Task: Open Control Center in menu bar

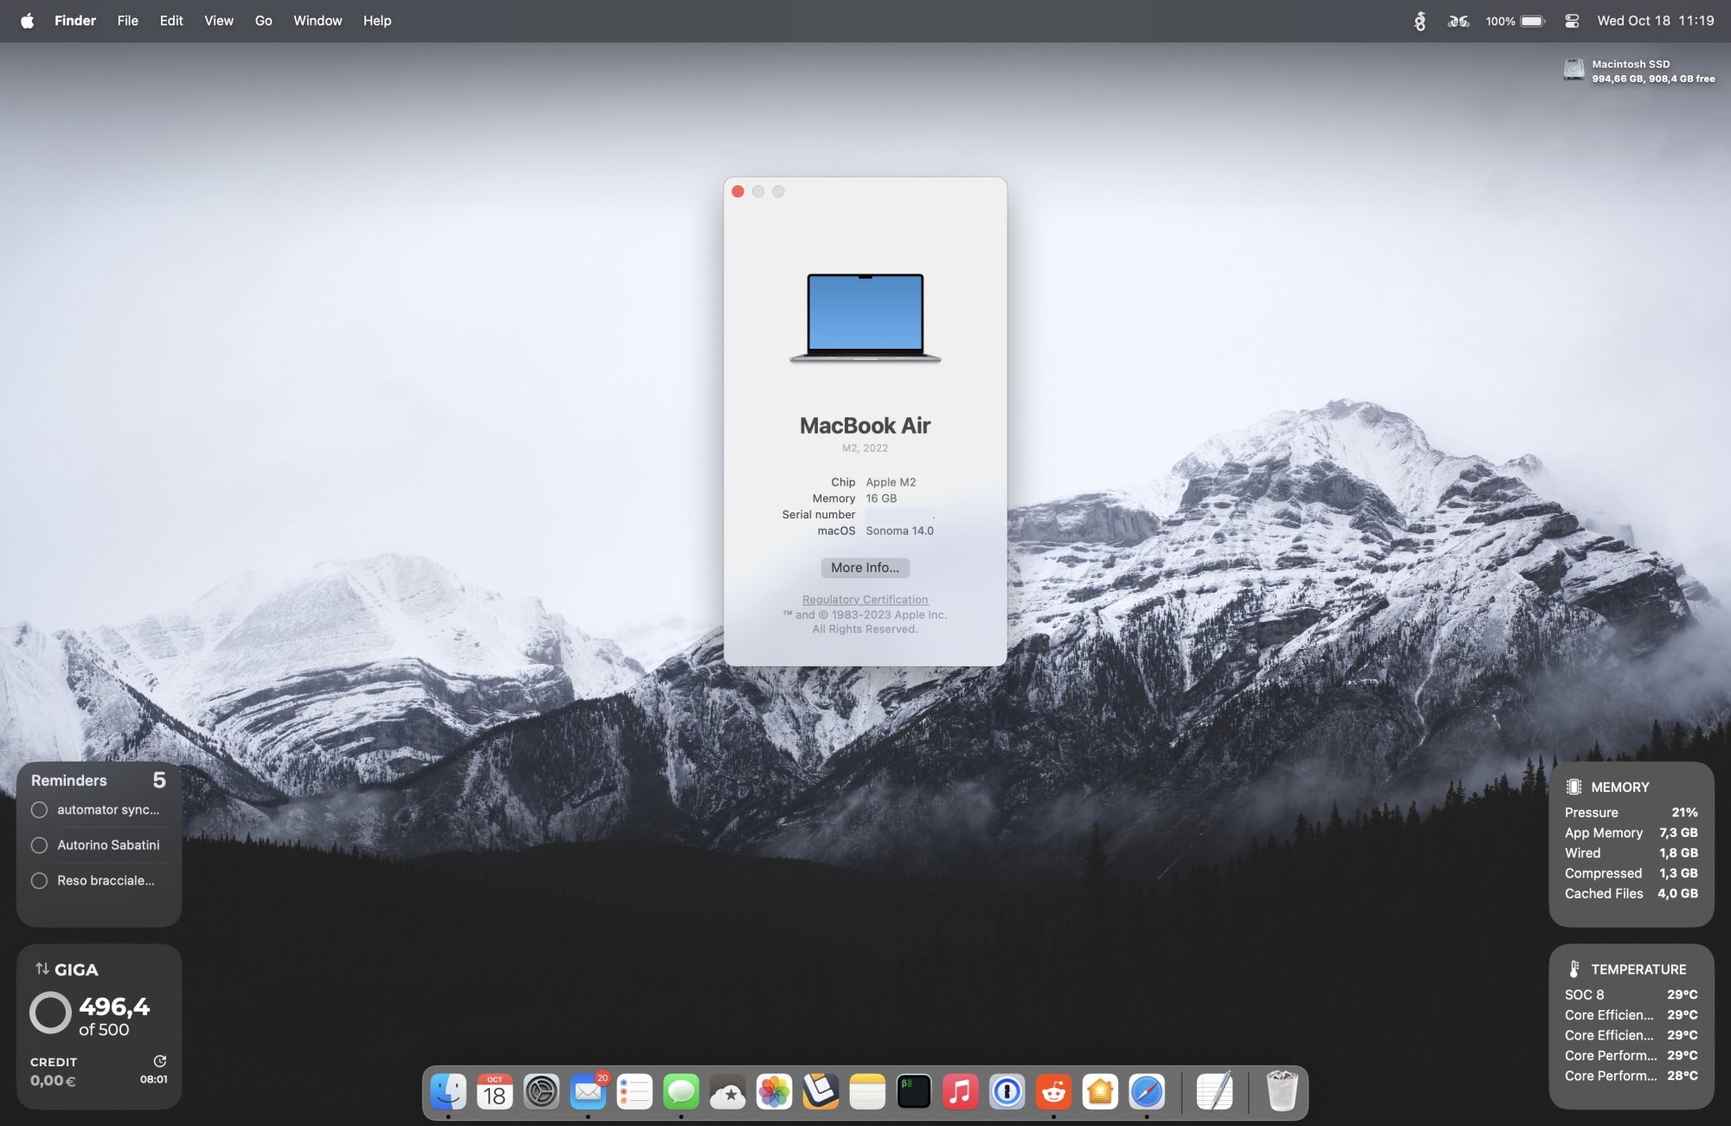Action: coord(1572,21)
